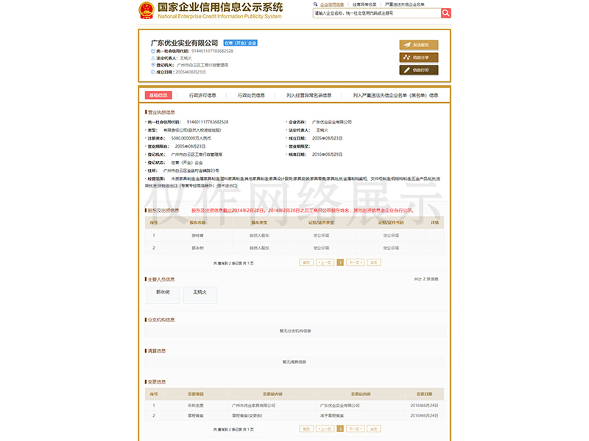589x441 pixels.
Task: Open the 经营异常名录 search category link
Action: pyautogui.click(x=364, y=4)
